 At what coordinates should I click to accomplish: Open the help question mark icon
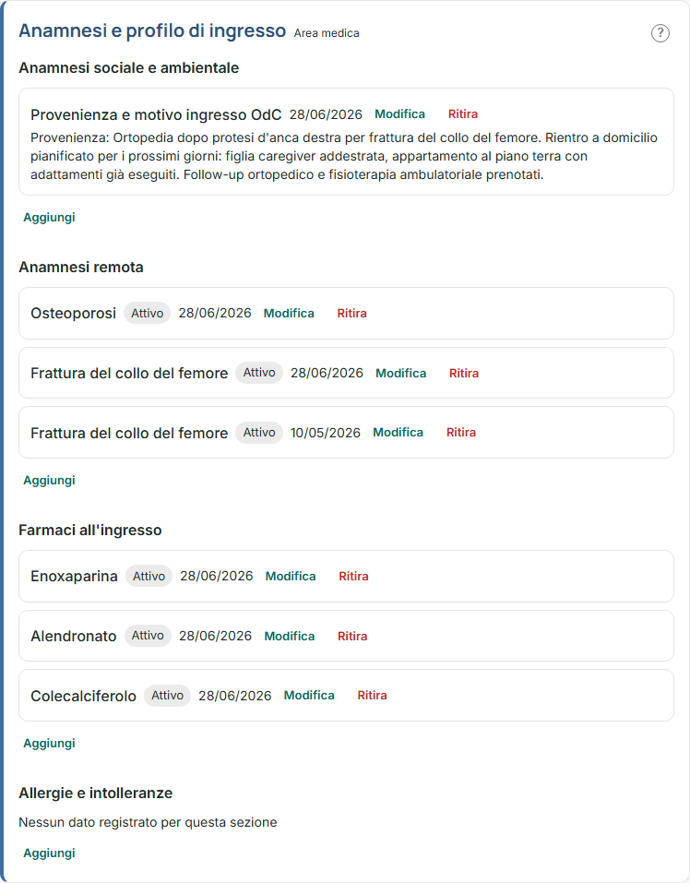[x=660, y=33]
